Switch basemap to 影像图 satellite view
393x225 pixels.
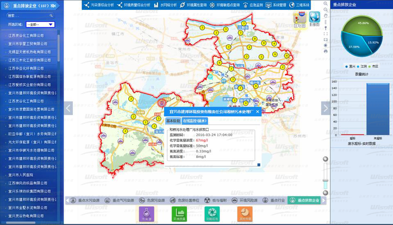tap(315, 19)
